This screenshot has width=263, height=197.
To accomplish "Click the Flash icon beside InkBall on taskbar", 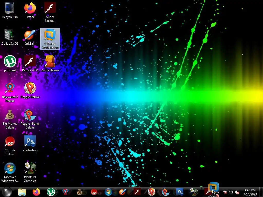I will point(137,192).
